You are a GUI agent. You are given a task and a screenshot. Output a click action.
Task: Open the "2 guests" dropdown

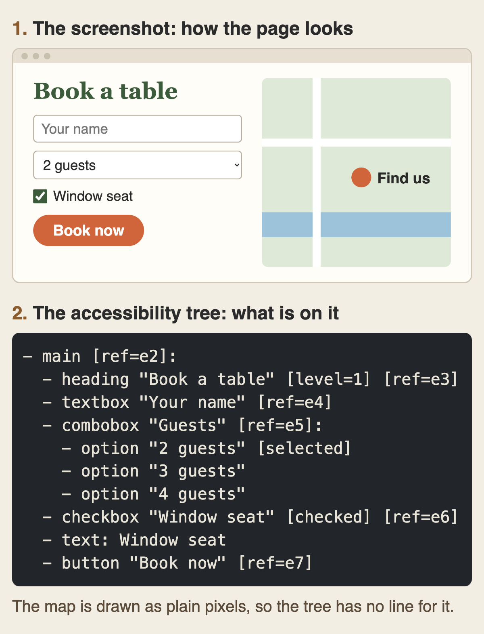tap(138, 165)
